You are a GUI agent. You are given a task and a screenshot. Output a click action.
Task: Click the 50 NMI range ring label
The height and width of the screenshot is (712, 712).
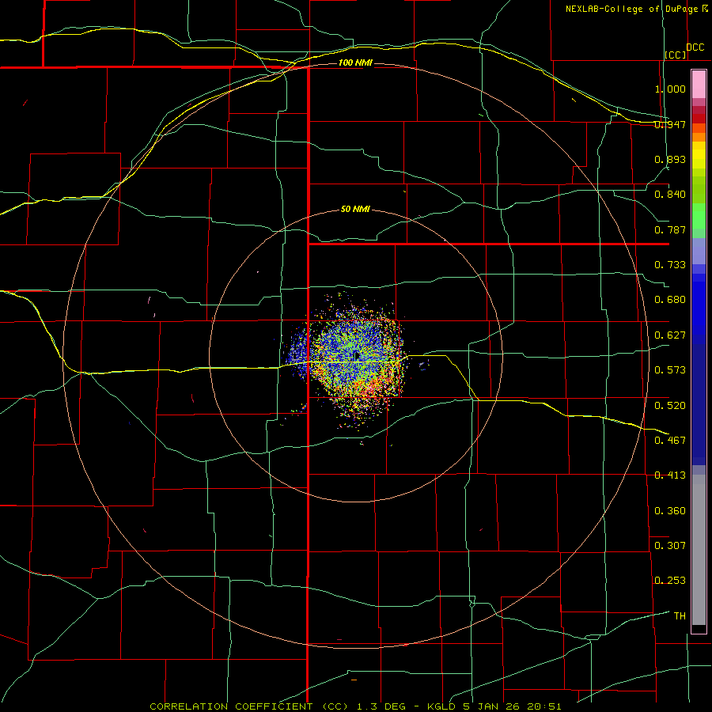pyautogui.click(x=355, y=209)
